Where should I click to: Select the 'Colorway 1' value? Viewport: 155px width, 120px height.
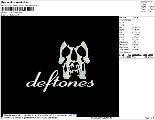[x=14, y=15]
